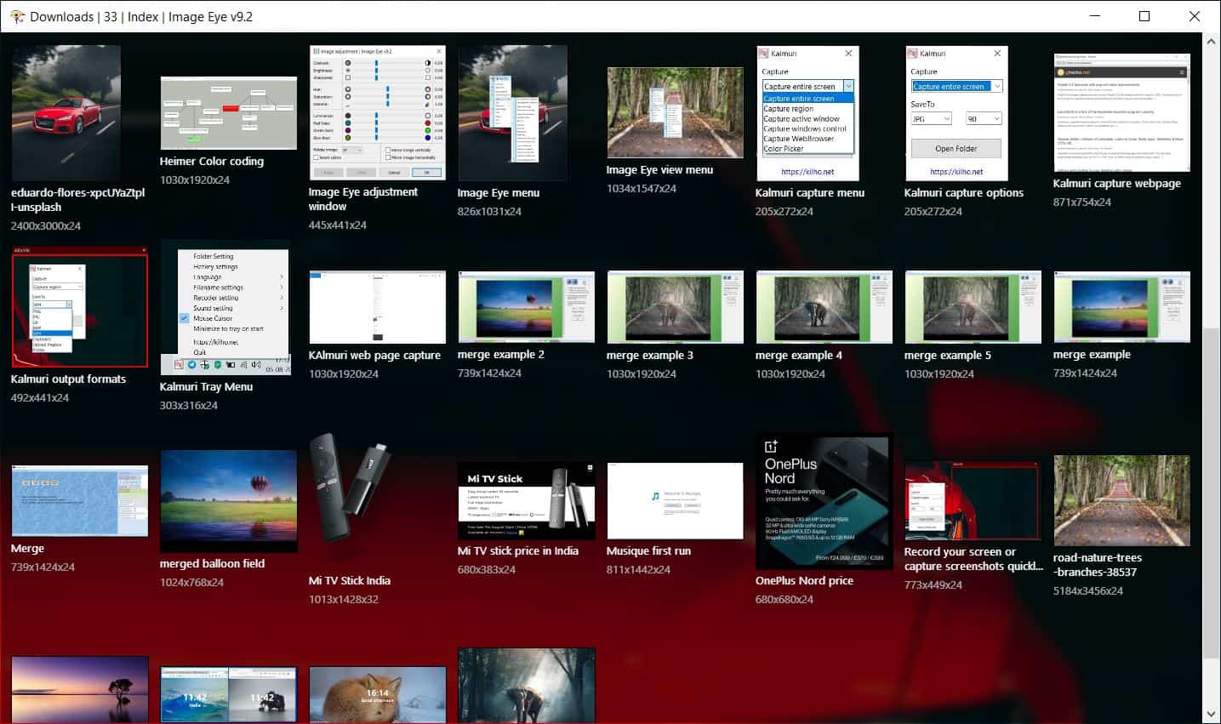Open the merged balloon field image
This screenshot has height=724, width=1221.
coord(228,501)
